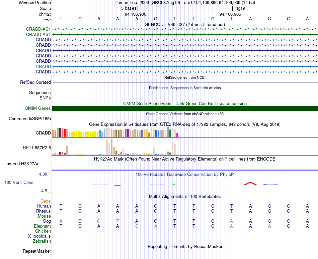318x259 pixels.
Task: Click the RP11-887P2.5 expression label
Action: tap(37, 148)
